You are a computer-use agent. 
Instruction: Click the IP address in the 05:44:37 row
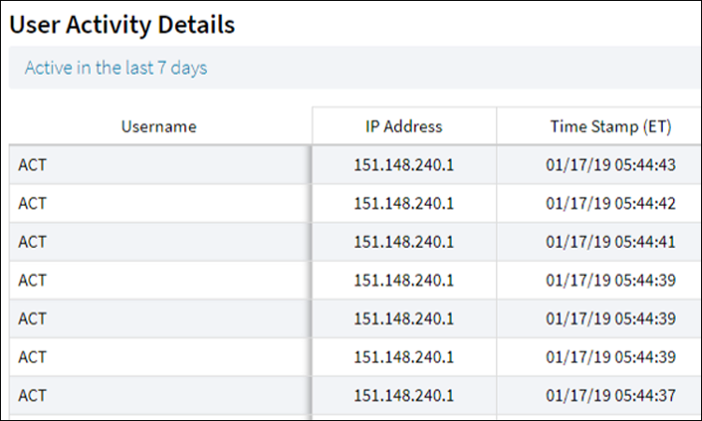403,395
